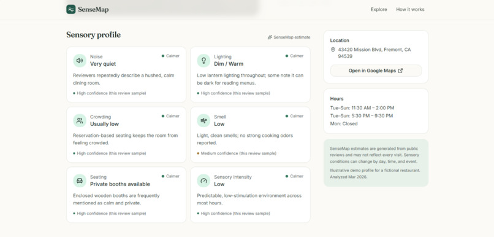
Task: Click Tue–Sun 11:30 AM – 2:00 PM hours
Action: coord(362,108)
